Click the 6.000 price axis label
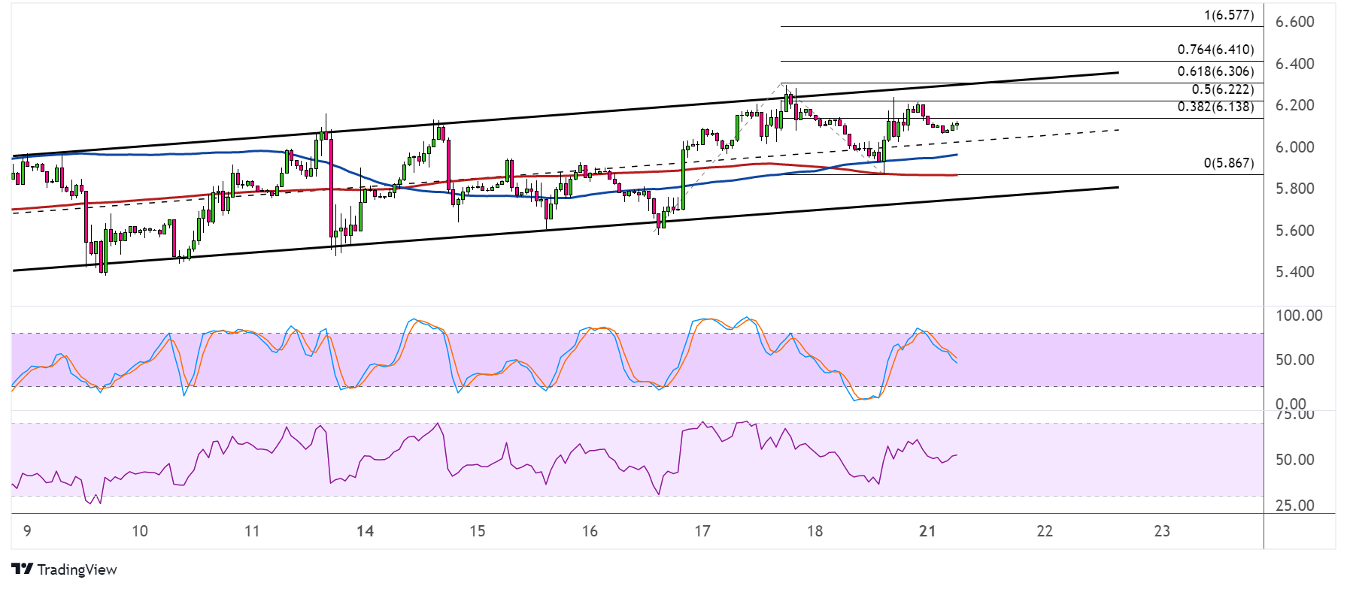This screenshot has height=589, width=1347. (x=1295, y=147)
